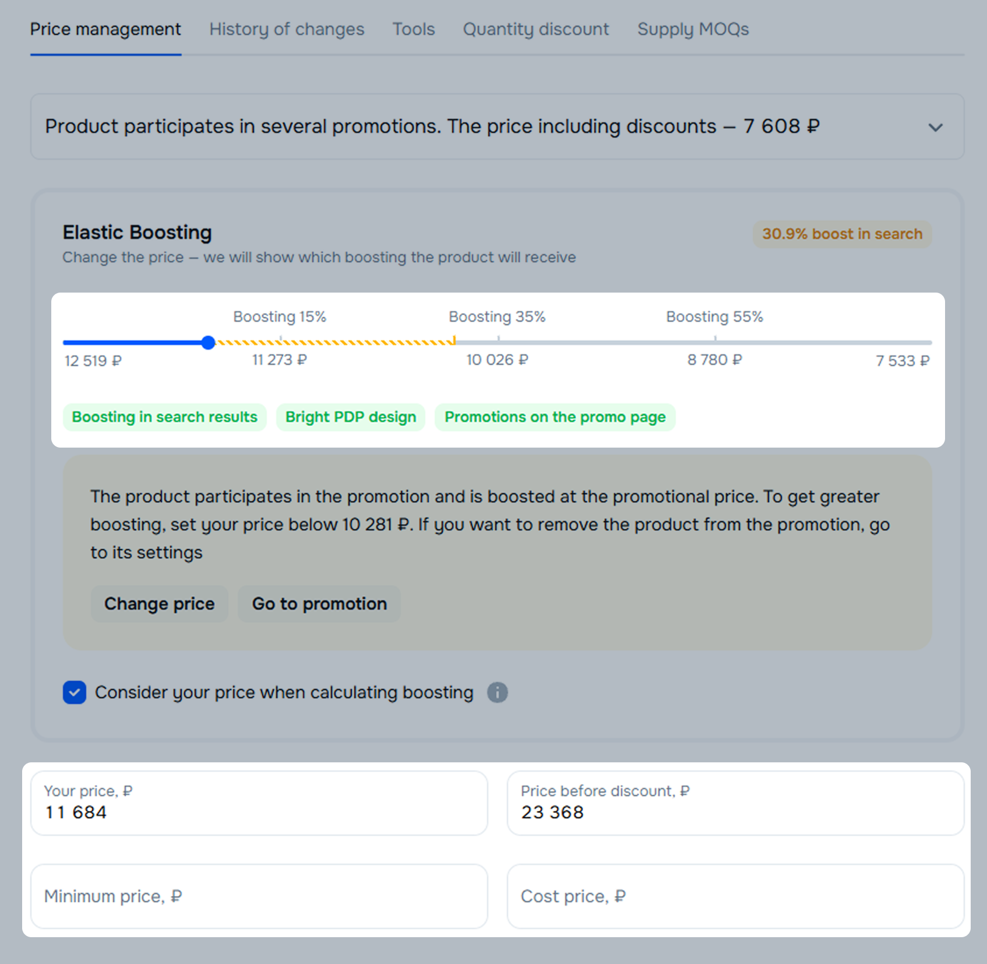Select the Cost price input field
The width and height of the screenshot is (987, 964).
point(735,896)
